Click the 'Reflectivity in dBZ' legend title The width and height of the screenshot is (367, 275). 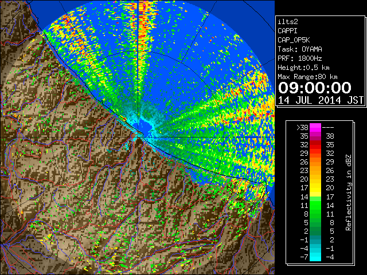[349, 192]
